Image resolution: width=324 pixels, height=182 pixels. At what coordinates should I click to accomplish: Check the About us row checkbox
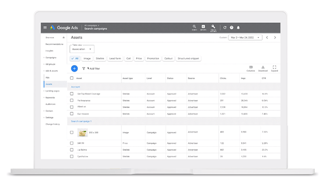click(x=72, y=107)
